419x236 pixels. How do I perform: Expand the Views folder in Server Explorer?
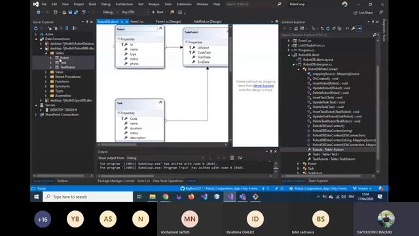(46, 72)
